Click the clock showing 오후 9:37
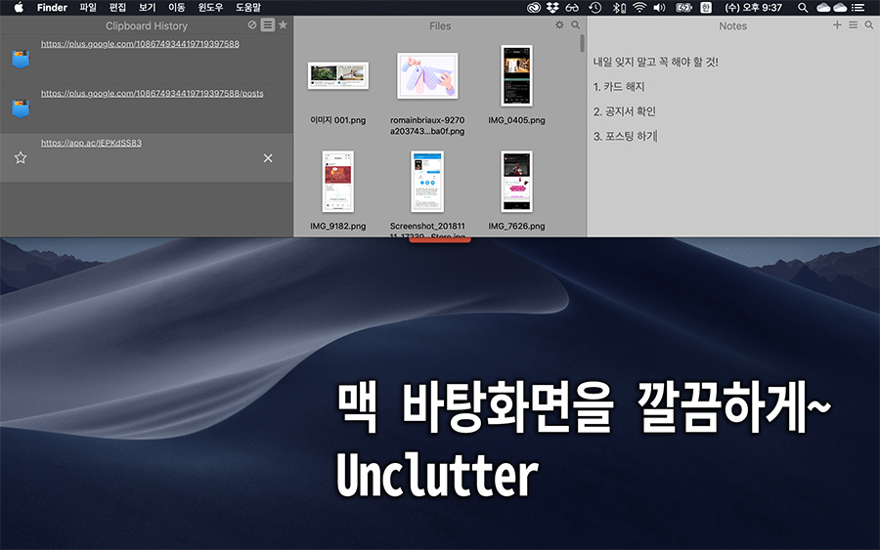This screenshot has width=880, height=550. coord(753,7)
